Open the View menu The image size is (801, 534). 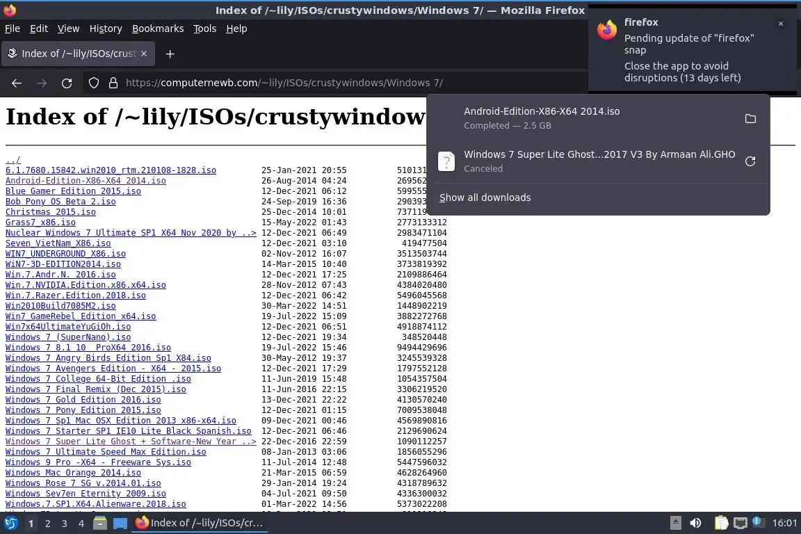click(x=68, y=29)
